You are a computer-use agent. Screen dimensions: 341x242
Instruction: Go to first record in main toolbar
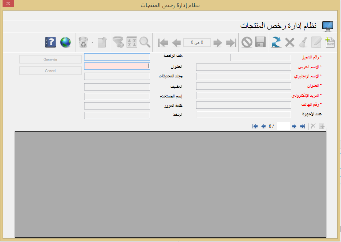tap(163, 43)
